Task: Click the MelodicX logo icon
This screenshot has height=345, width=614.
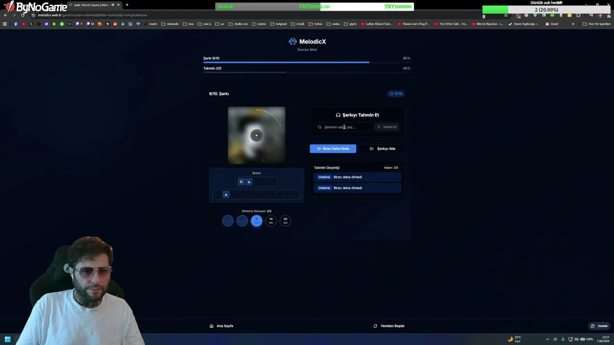Action: click(x=293, y=42)
